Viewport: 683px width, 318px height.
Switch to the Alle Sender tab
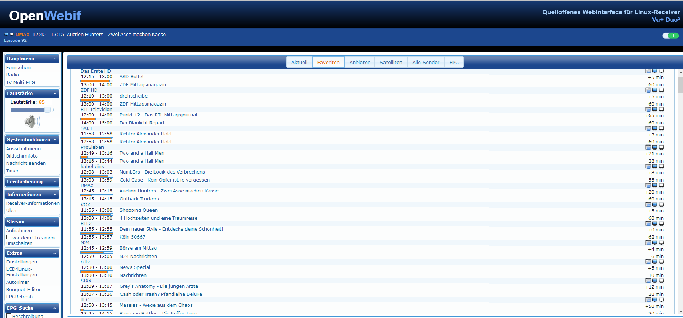tap(426, 62)
